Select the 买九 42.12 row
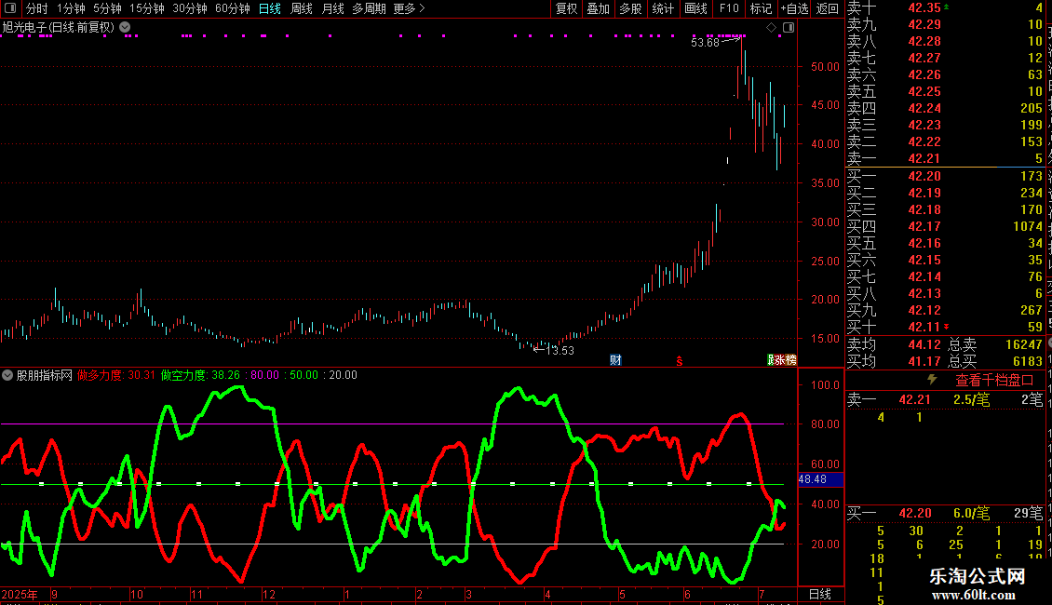Image resolution: width=1052 pixels, height=605 pixels. (945, 310)
